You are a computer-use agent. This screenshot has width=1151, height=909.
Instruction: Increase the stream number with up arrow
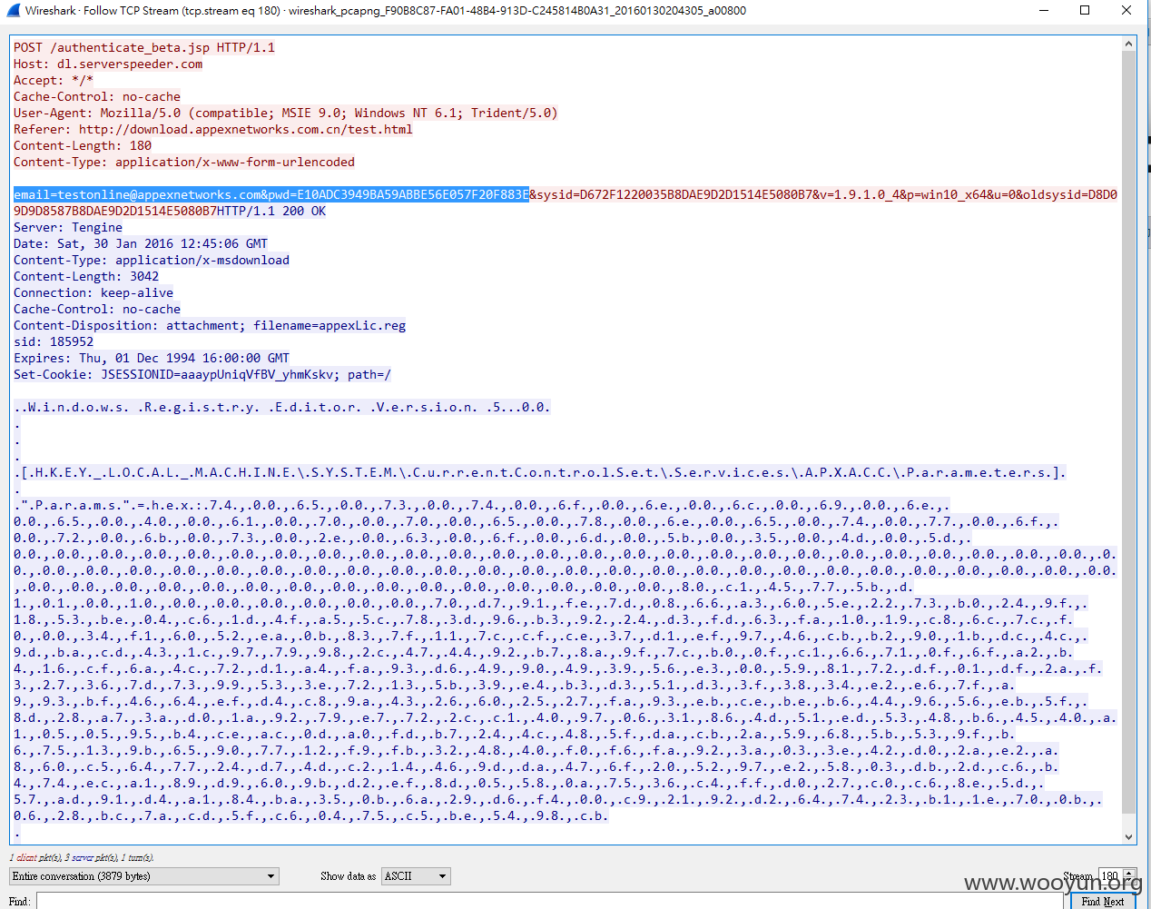[x=1130, y=873]
